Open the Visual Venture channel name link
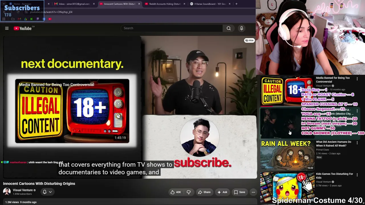 (23, 190)
